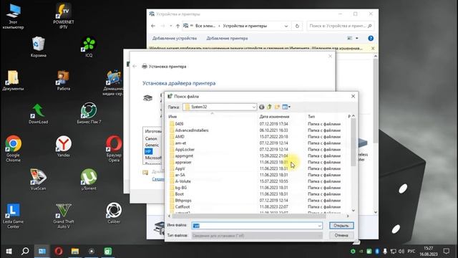
Task: Open Google Chrome desktop shortcut
Action: tap(13, 148)
